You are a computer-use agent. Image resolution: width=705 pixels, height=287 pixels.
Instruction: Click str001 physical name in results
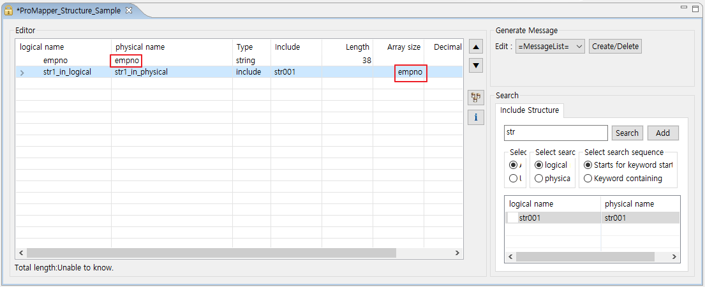615,218
